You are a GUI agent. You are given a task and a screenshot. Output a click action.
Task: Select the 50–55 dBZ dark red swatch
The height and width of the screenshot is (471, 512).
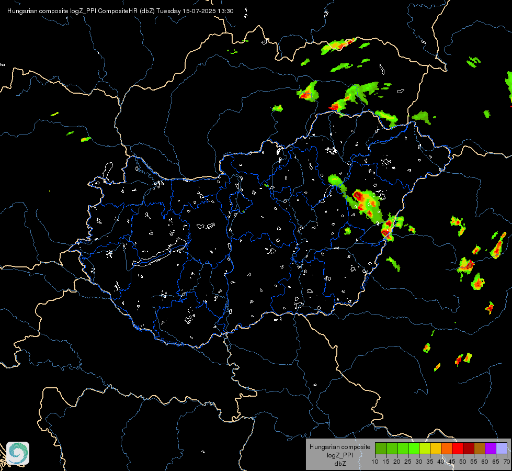click(469, 448)
